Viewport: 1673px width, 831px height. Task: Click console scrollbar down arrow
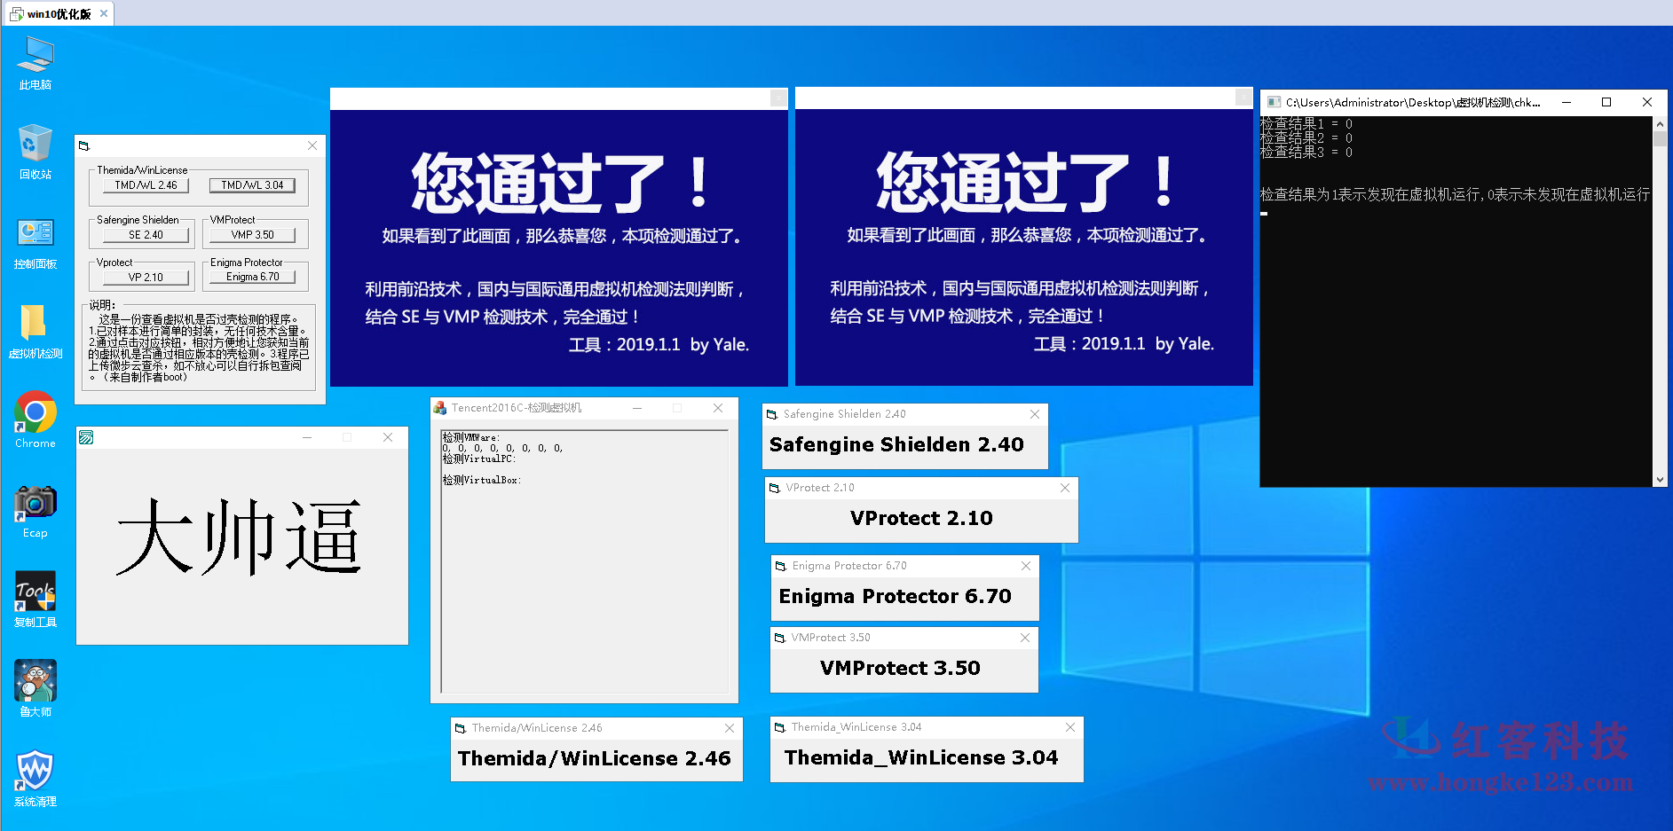tap(1660, 479)
